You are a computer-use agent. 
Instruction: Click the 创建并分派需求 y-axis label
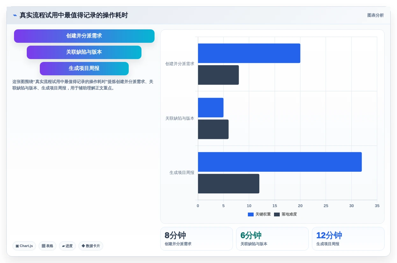point(180,64)
